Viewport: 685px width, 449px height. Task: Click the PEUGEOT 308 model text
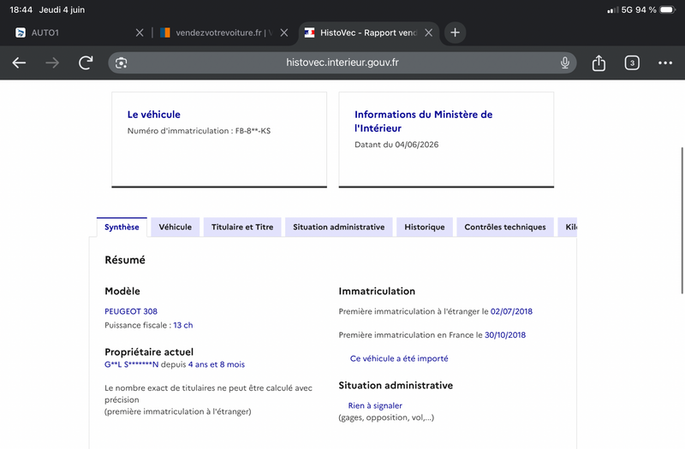tap(131, 311)
